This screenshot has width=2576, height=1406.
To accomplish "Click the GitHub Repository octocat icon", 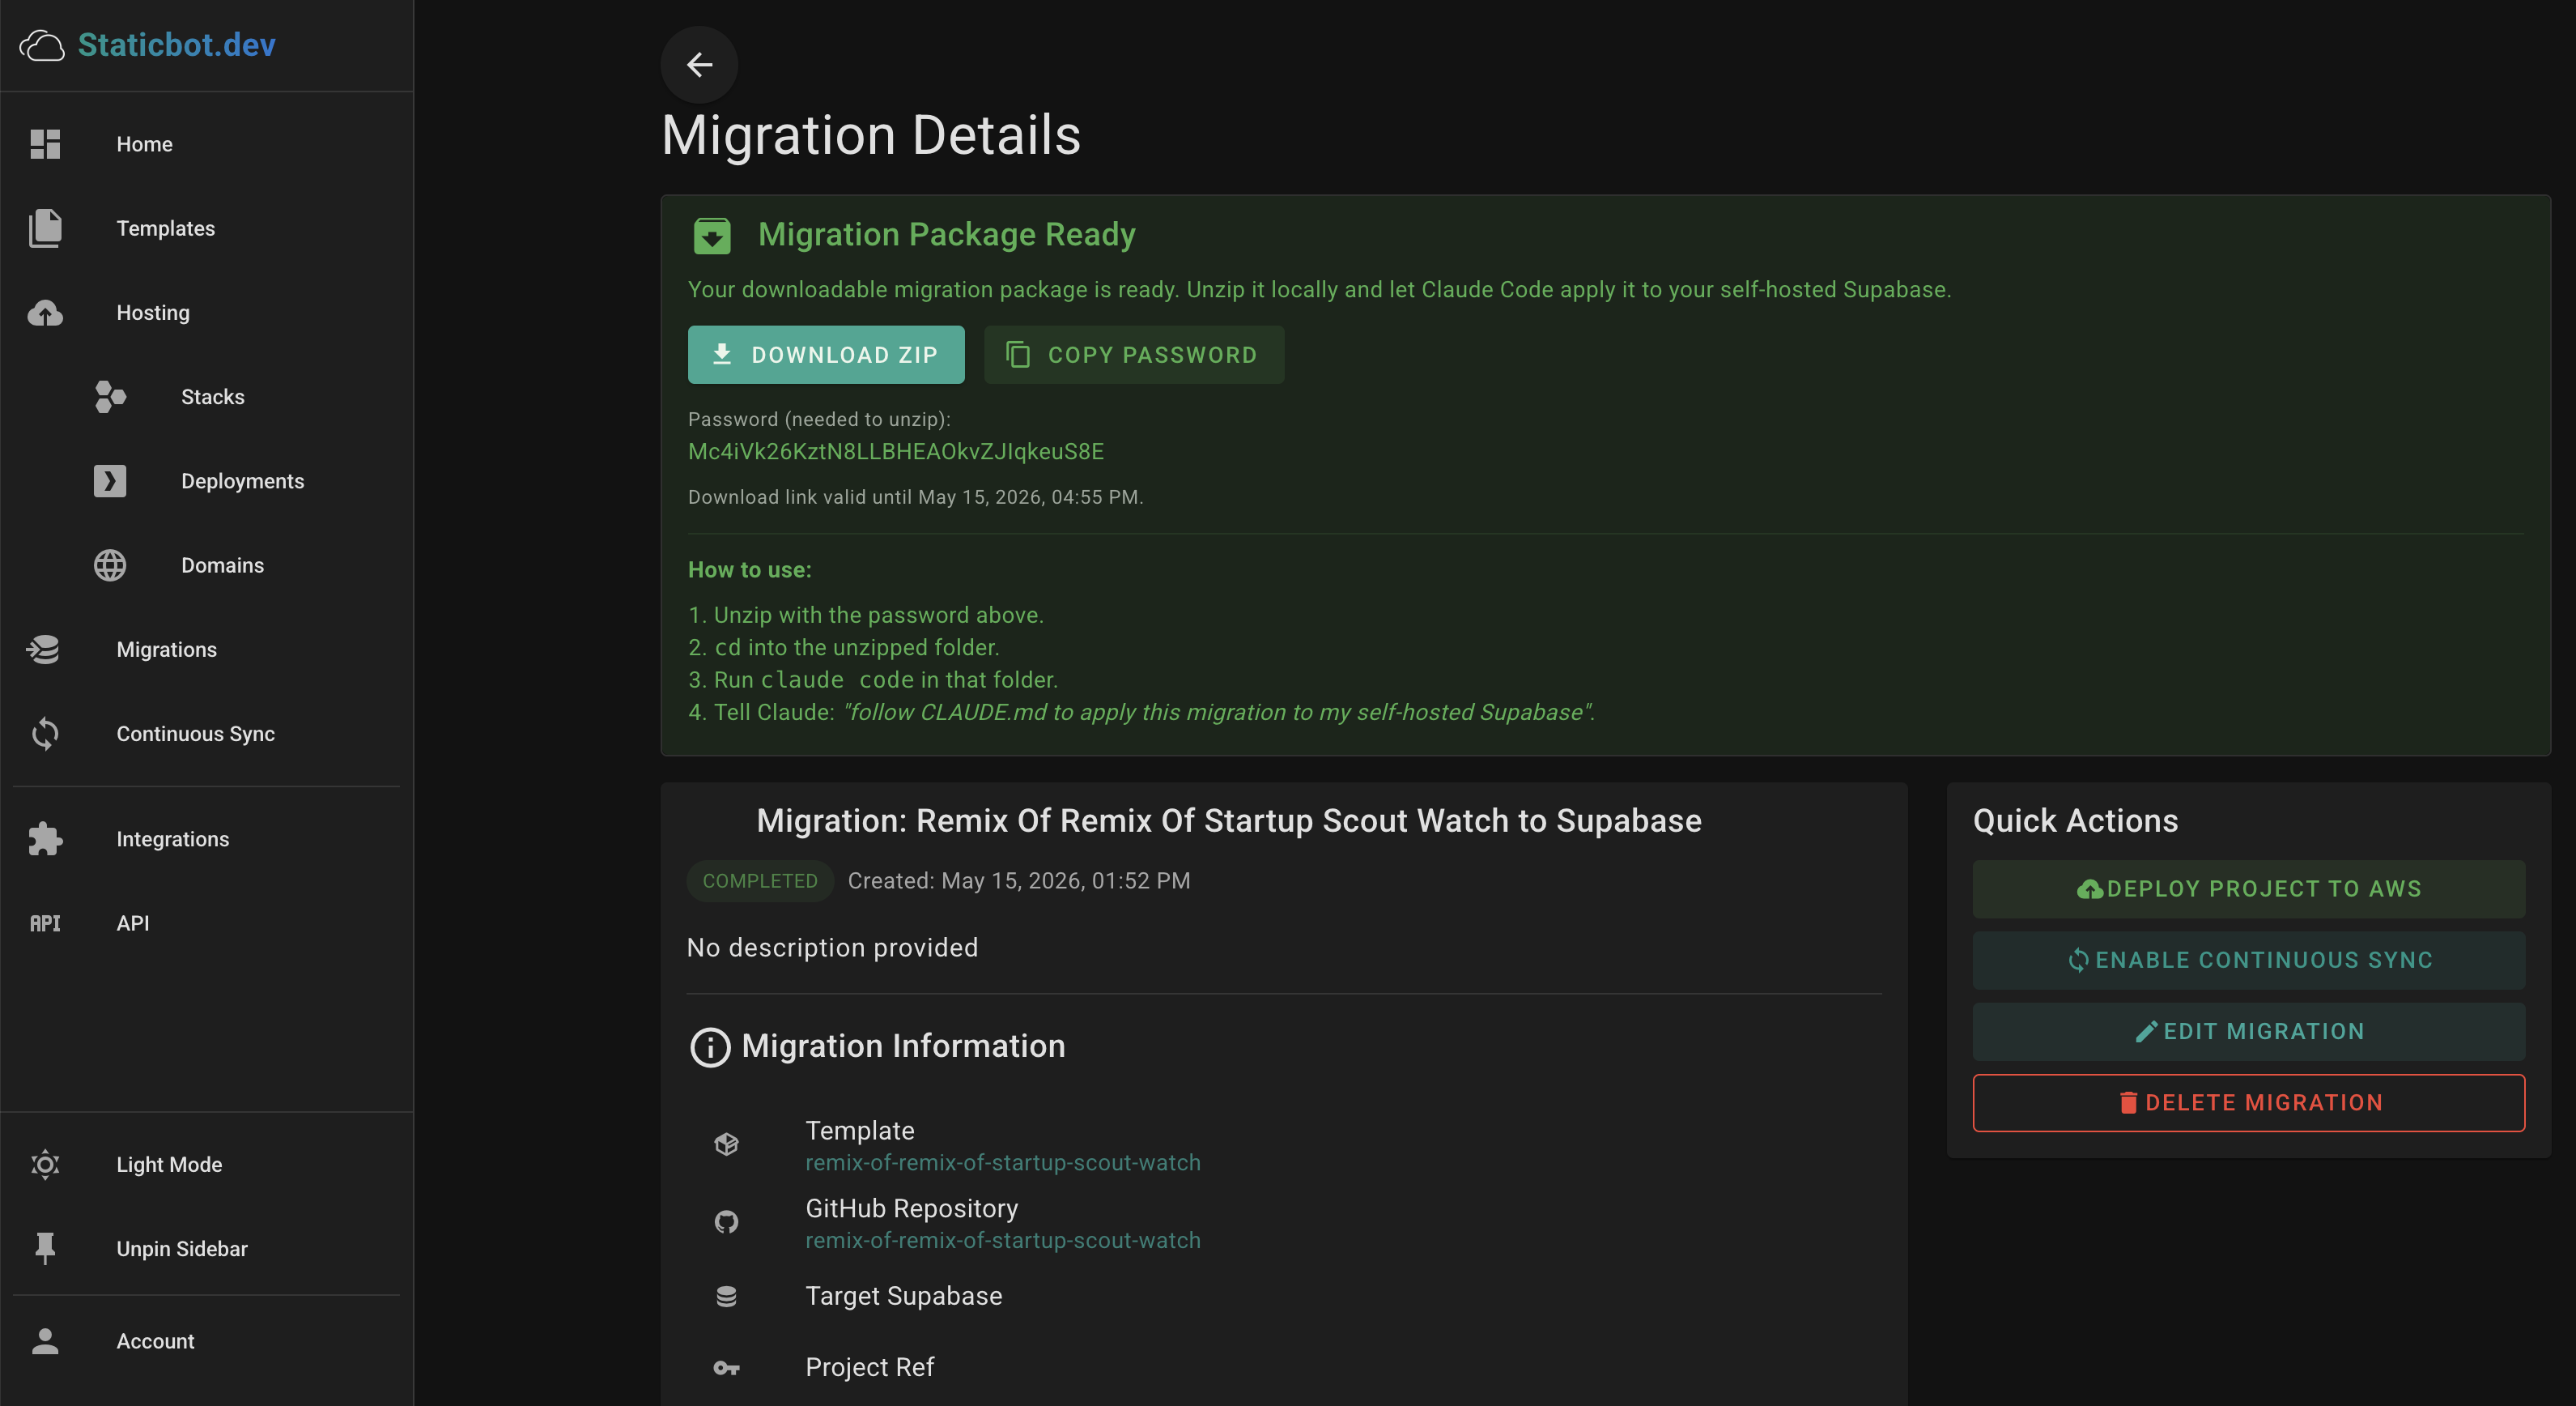I will coord(727,1222).
